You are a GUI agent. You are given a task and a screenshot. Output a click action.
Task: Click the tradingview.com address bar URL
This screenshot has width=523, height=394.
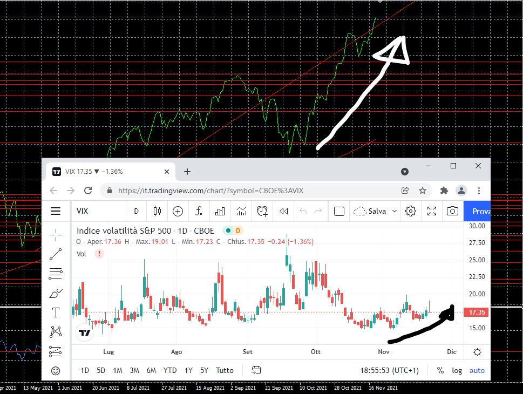coord(211,191)
